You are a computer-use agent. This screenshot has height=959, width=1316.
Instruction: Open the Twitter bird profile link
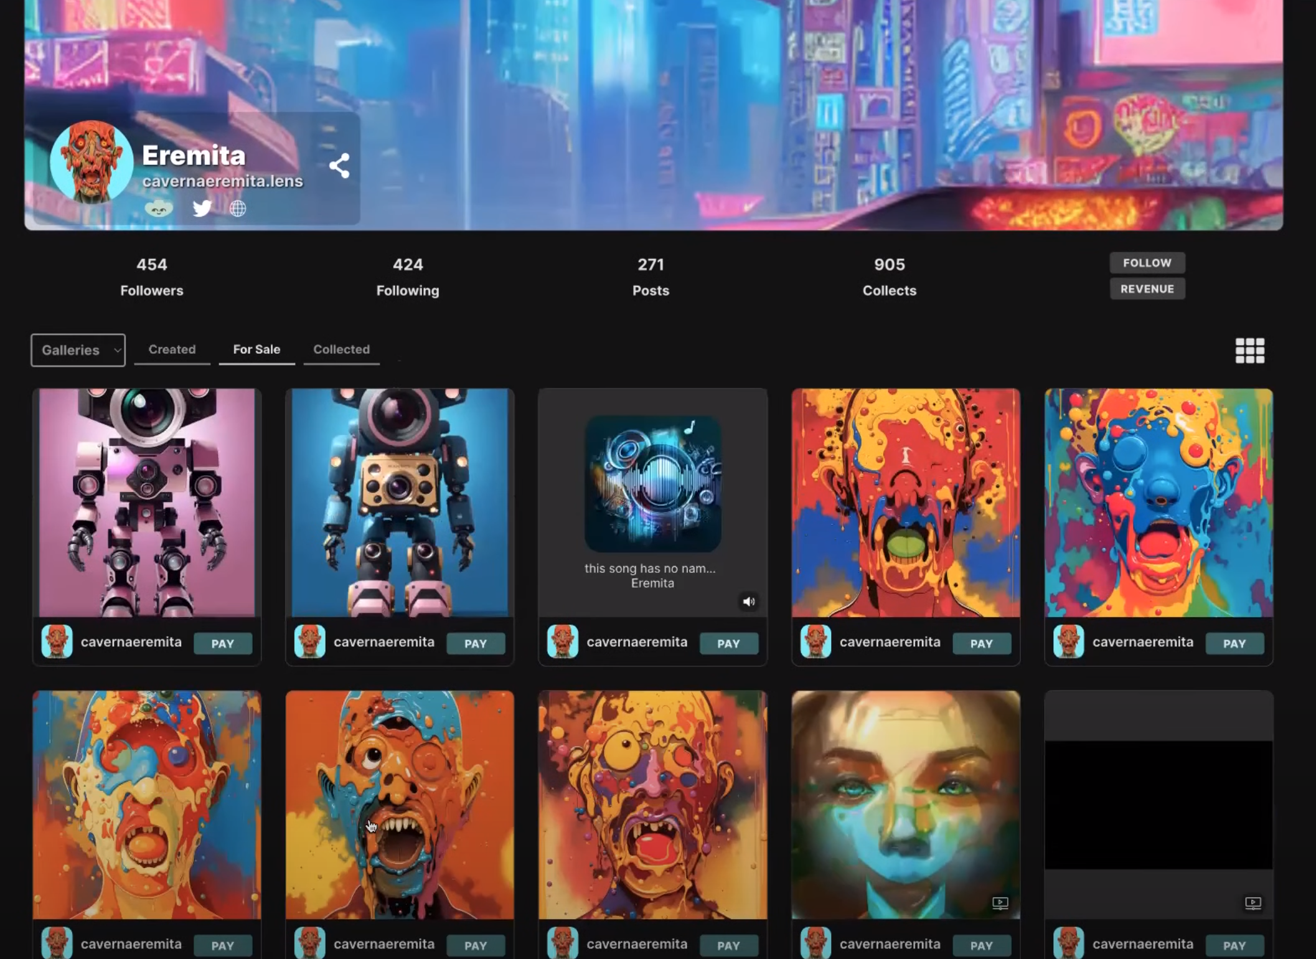202,208
